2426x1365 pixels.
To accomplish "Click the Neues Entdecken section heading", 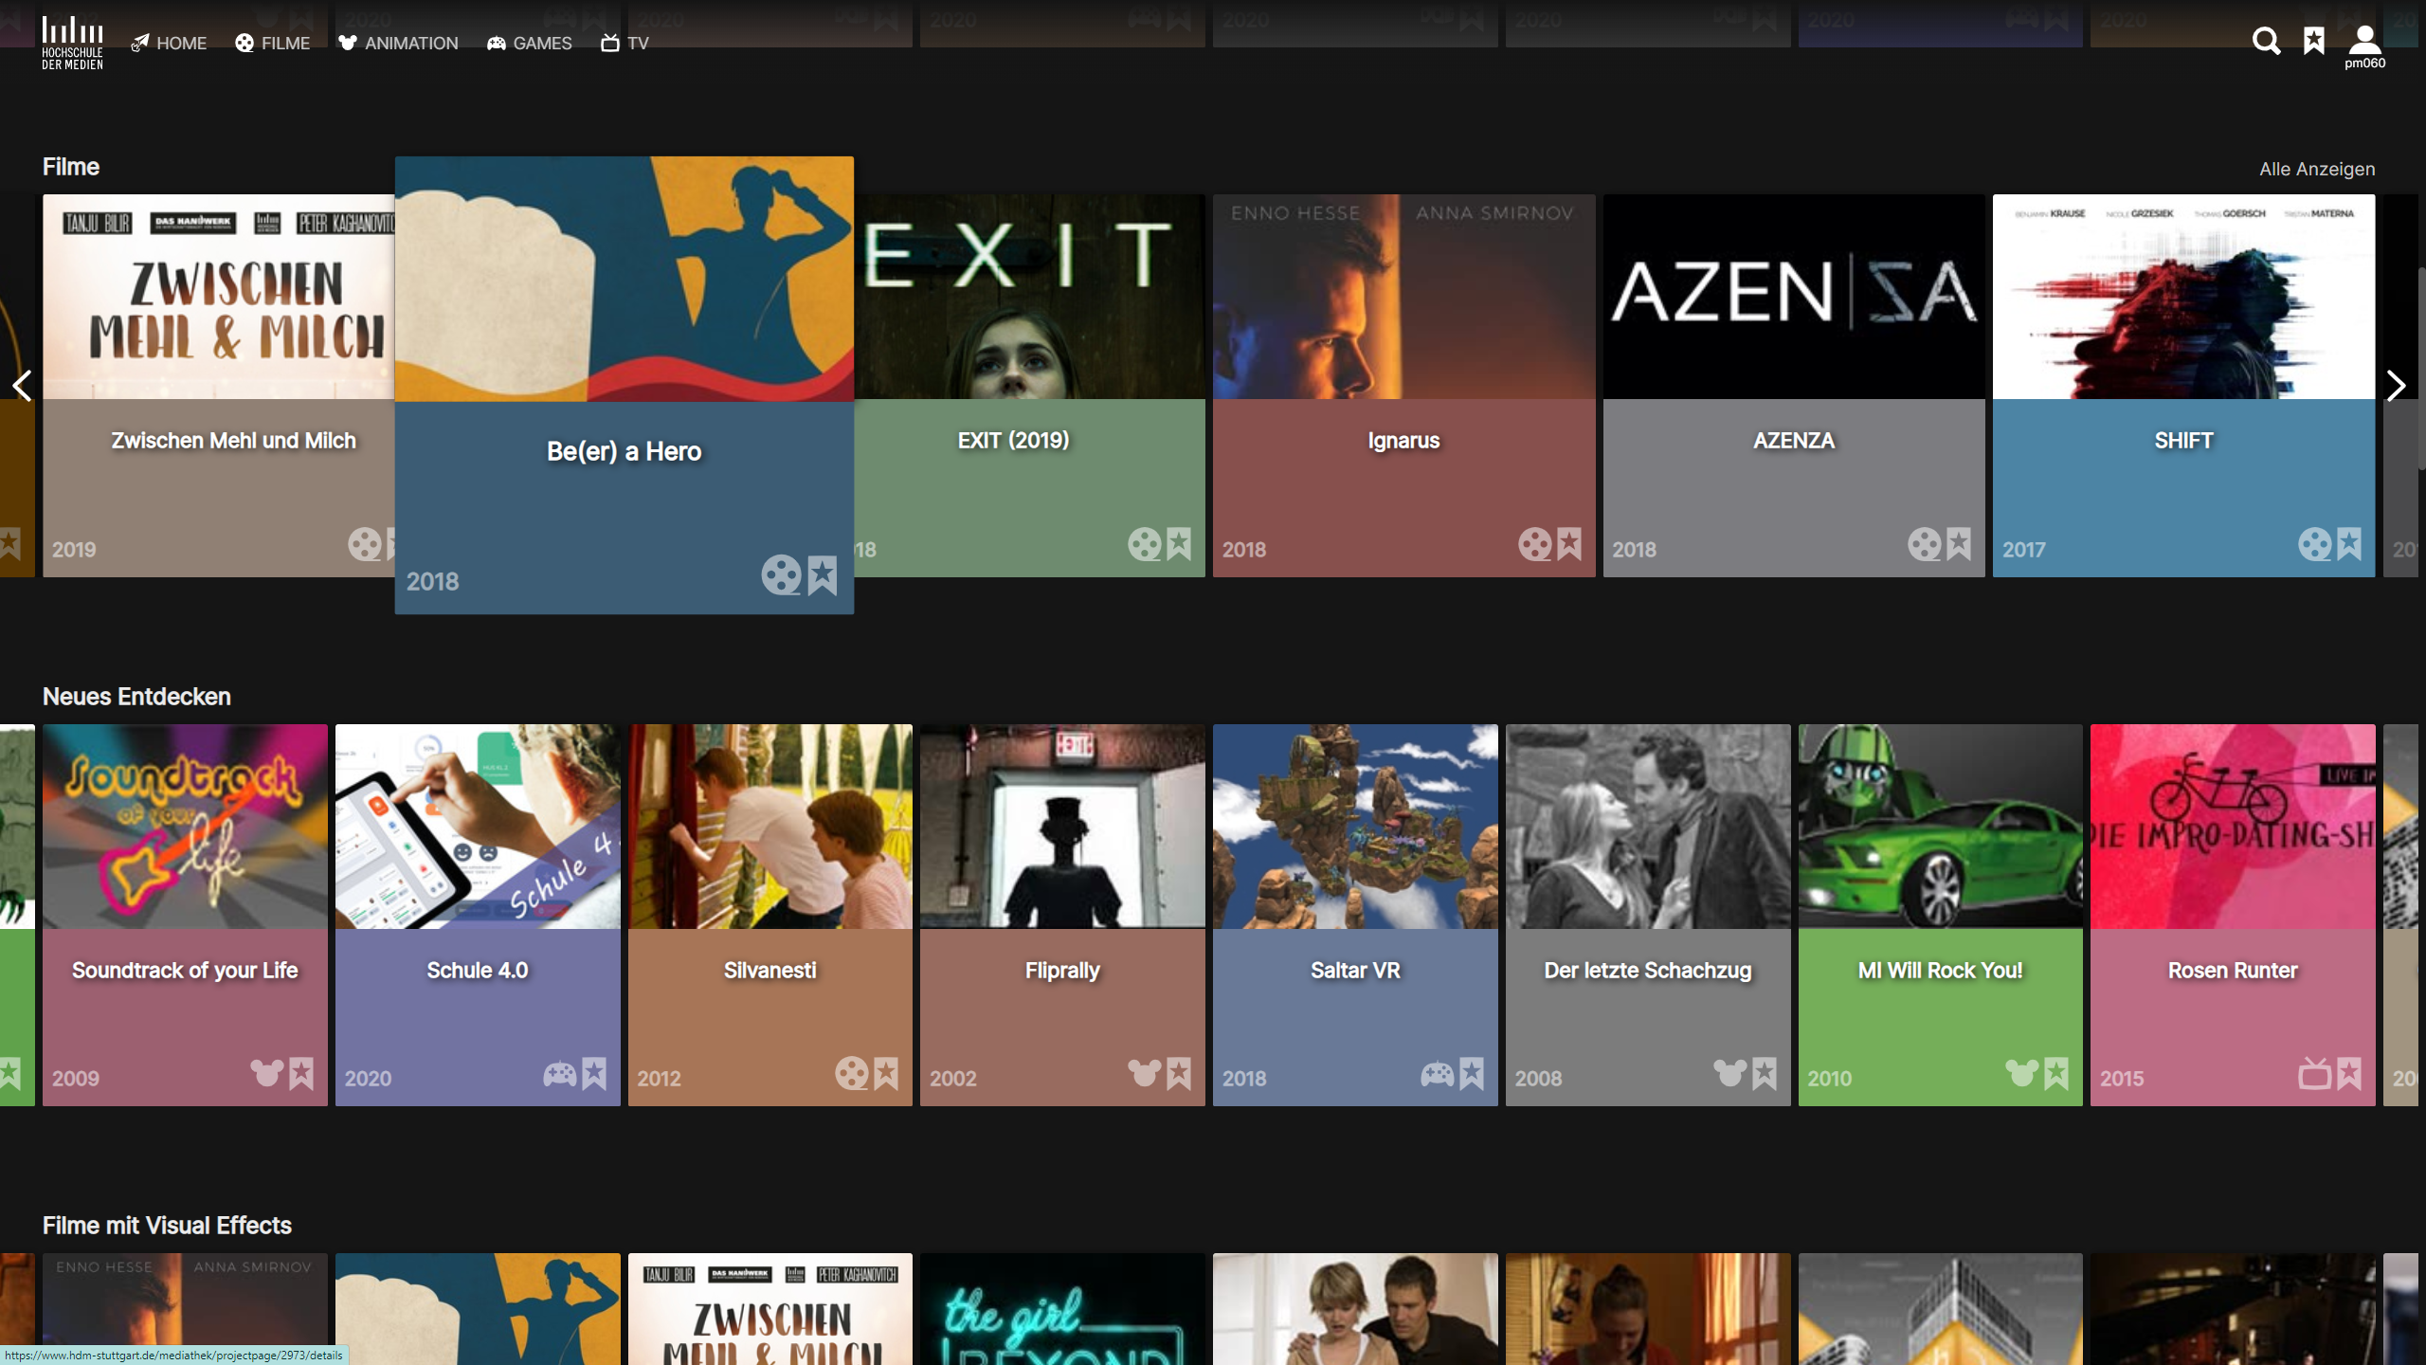I will (x=136, y=697).
